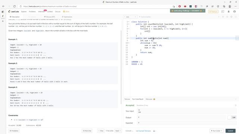Open a new tab with the plus icon
Image resolution: width=239 pixels, height=134 pixels.
pyautogui.click(x=3, y=21)
